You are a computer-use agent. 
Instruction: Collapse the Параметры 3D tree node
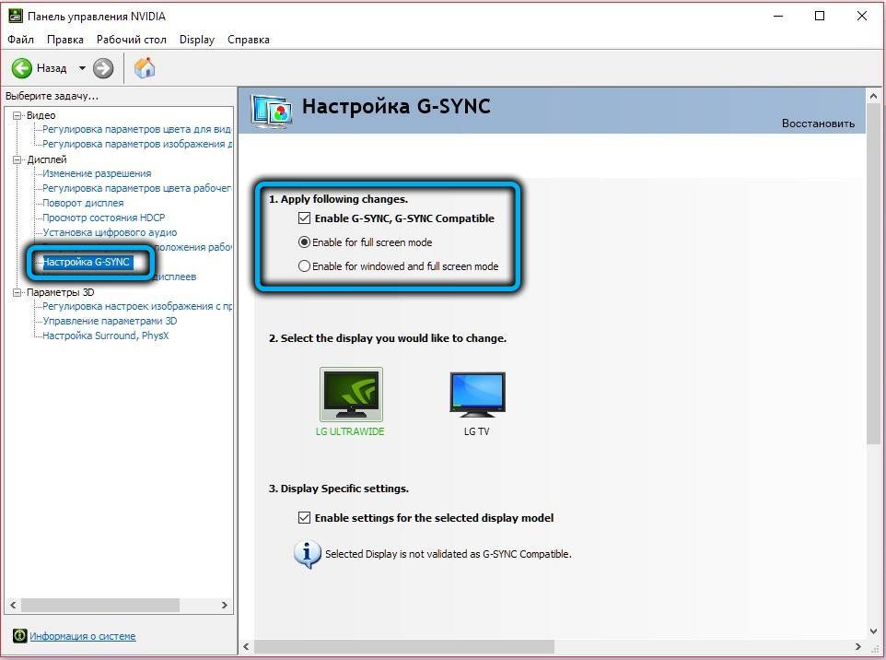coord(17,292)
